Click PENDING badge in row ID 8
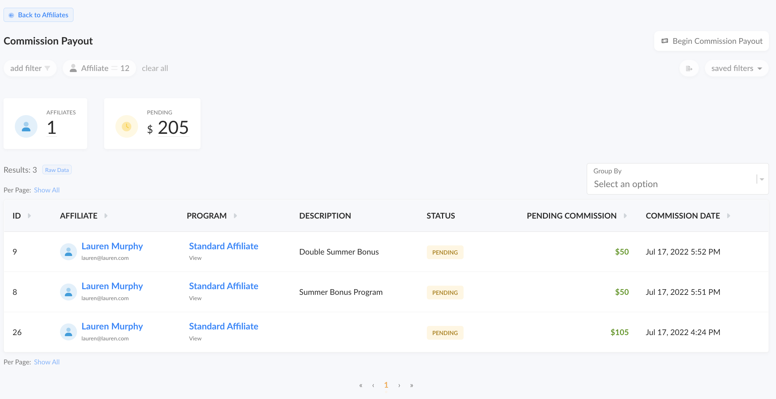This screenshot has width=776, height=399. pos(445,292)
